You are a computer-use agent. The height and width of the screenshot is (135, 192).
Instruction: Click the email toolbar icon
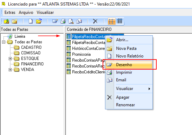click(x=79, y=21)
